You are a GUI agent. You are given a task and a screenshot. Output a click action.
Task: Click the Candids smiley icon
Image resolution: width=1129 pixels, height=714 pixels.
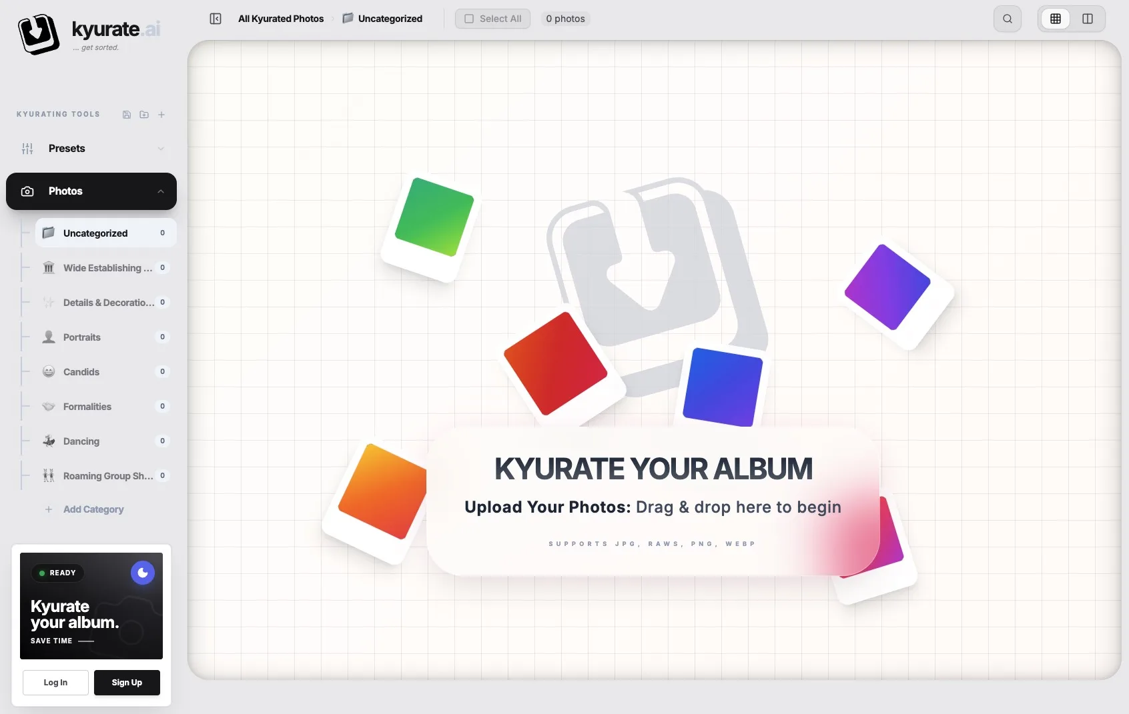coord(49,371)
